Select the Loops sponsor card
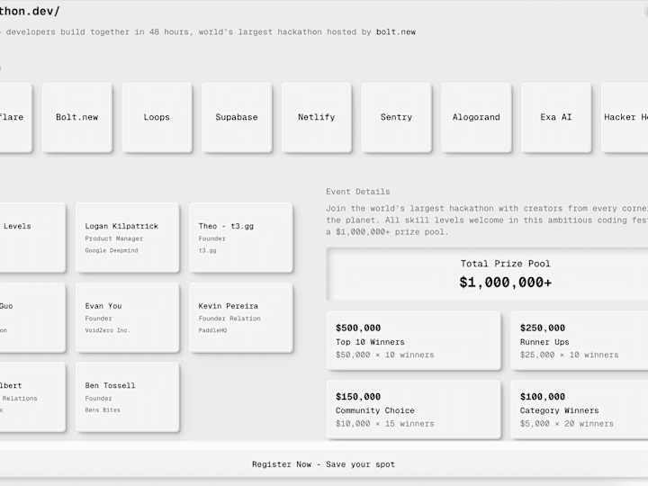 [157, 117]
